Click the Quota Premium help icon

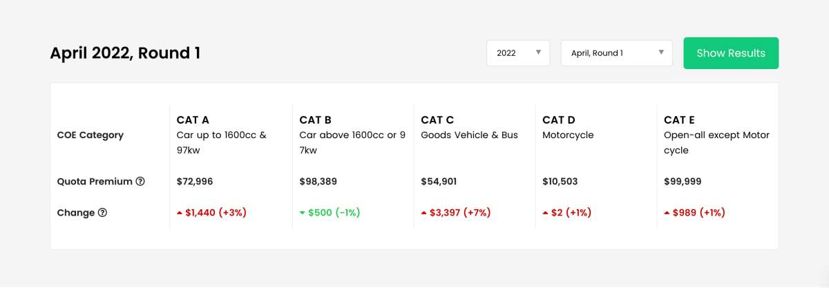(x=140, y=182)
